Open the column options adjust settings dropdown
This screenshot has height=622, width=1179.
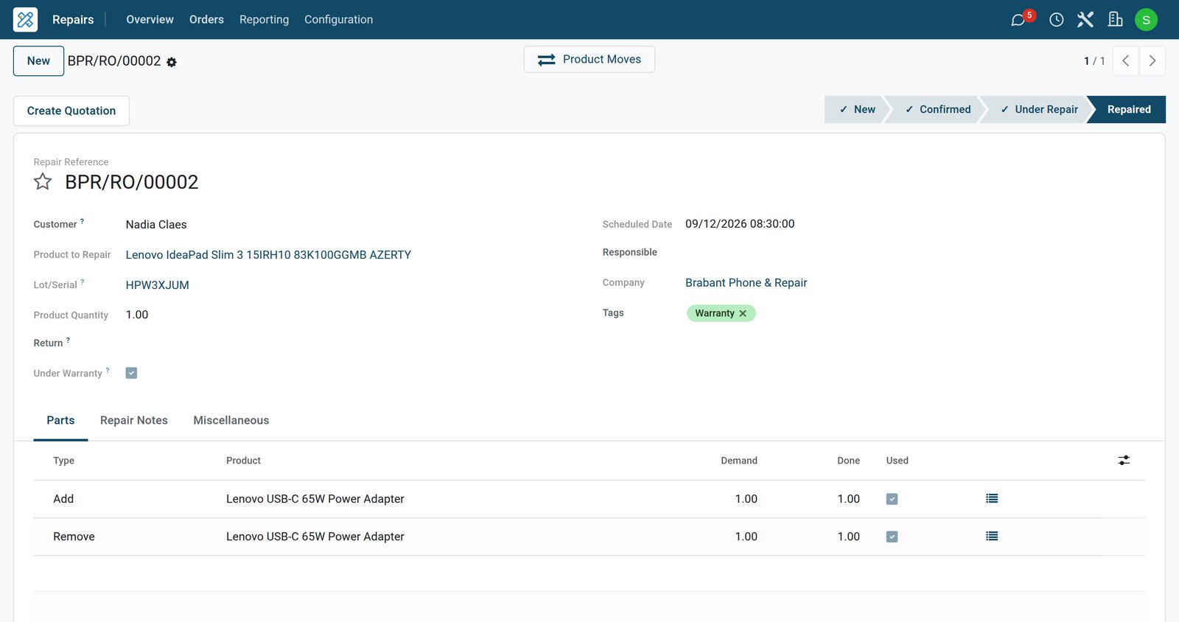1124,461
